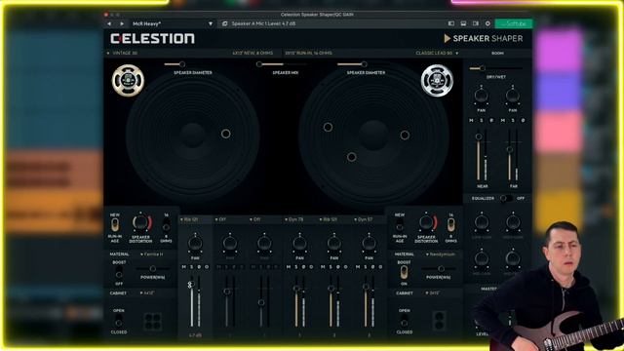Screen dimensions: 624x351
Task: Select right-side mic marker on right speaker
Action: point(405,136)
